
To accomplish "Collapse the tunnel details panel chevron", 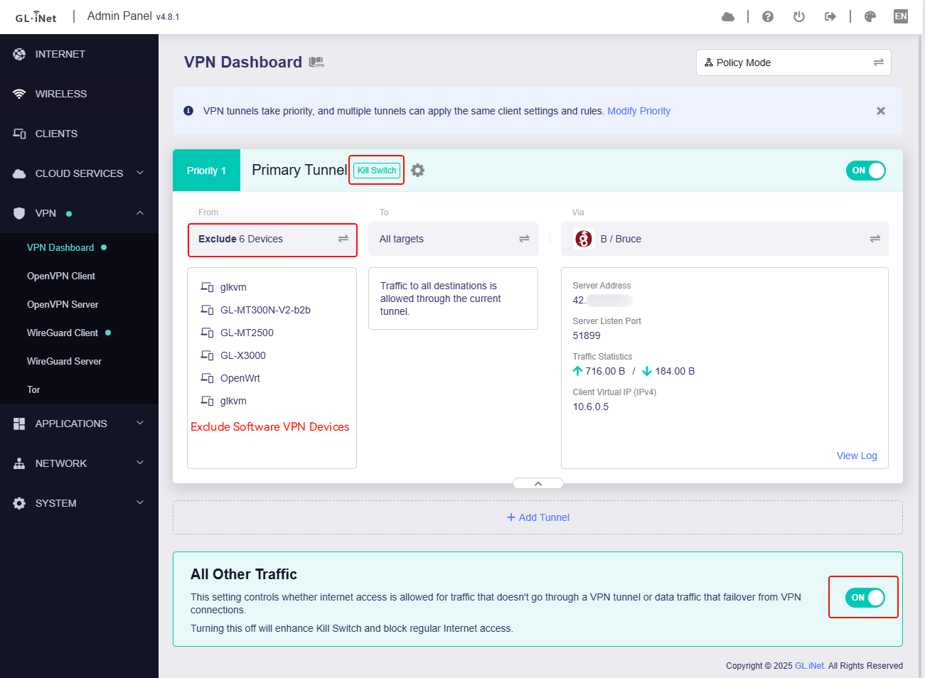I will coord(538,483).
